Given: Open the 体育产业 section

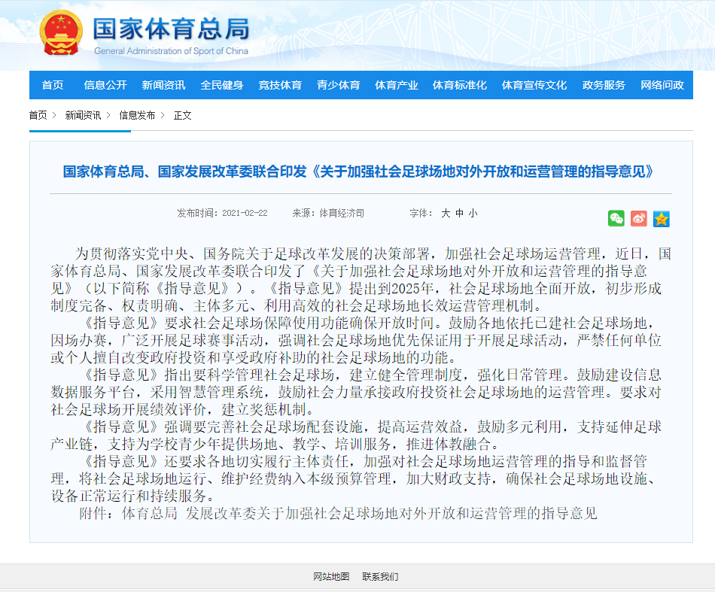Looking at the screenshot, I should click(x=394, y=85).
